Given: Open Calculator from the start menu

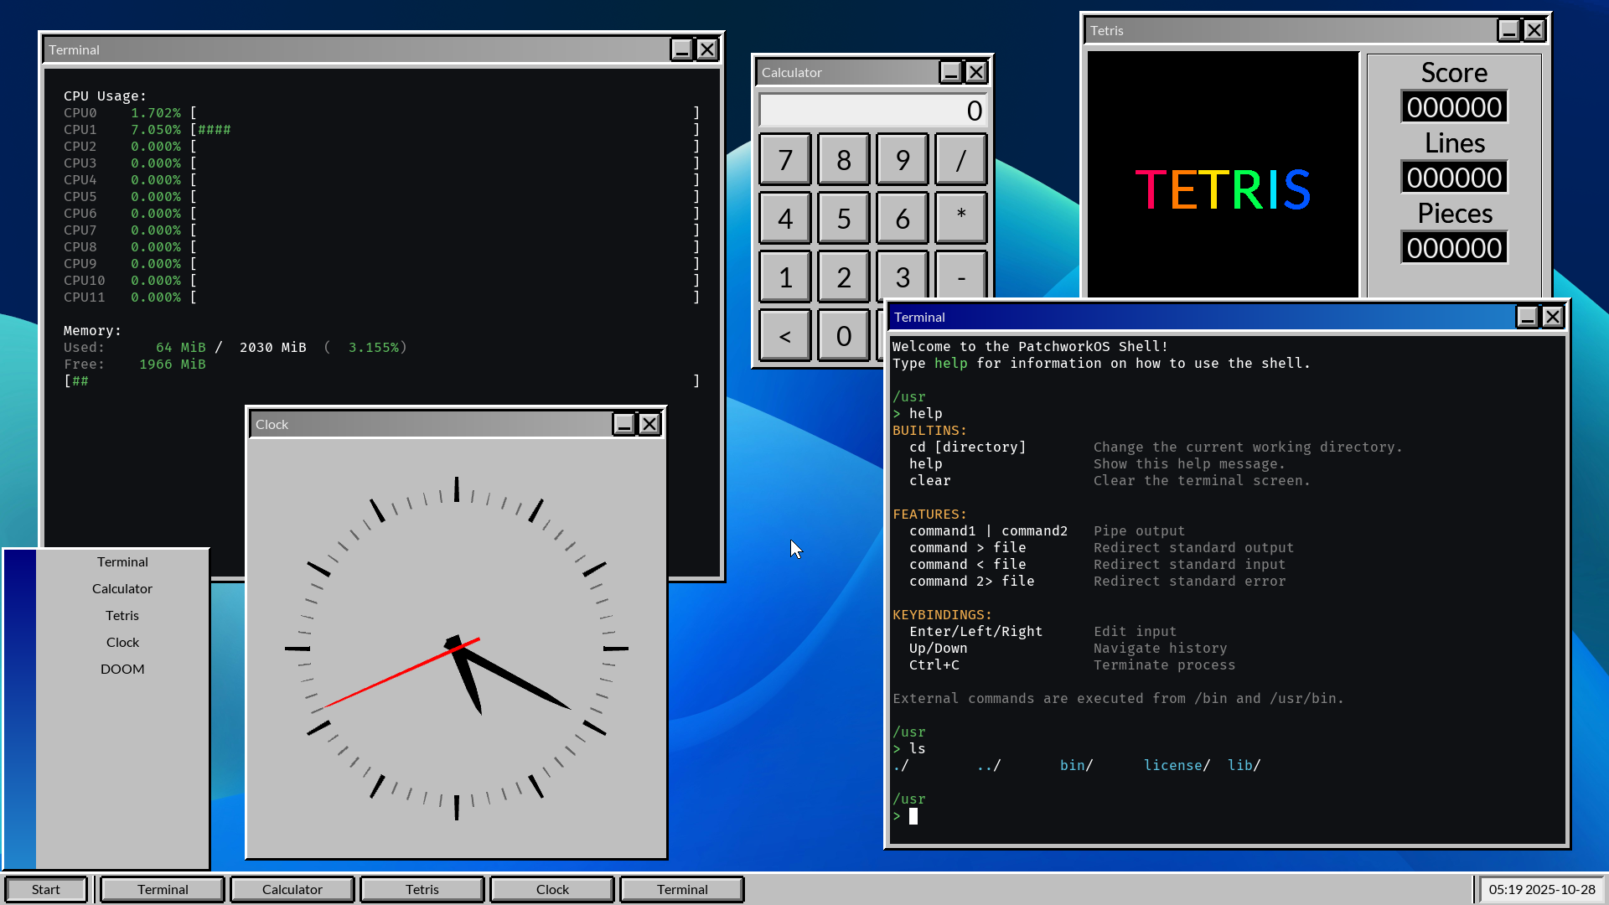Looking at the screenshot, I should pos(122,588).
